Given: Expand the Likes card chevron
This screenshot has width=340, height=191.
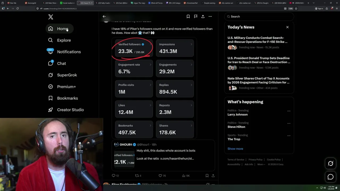Looking at the screenshot, I should (150, 105).
